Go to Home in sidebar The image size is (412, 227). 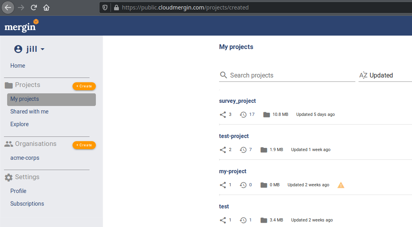click(x=17, y=66)
